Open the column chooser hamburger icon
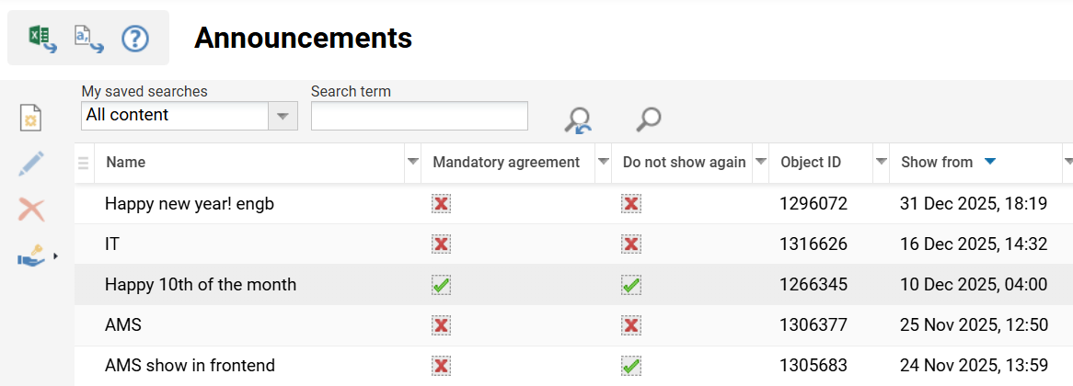 pyautogui.click(x=84, y=163)
